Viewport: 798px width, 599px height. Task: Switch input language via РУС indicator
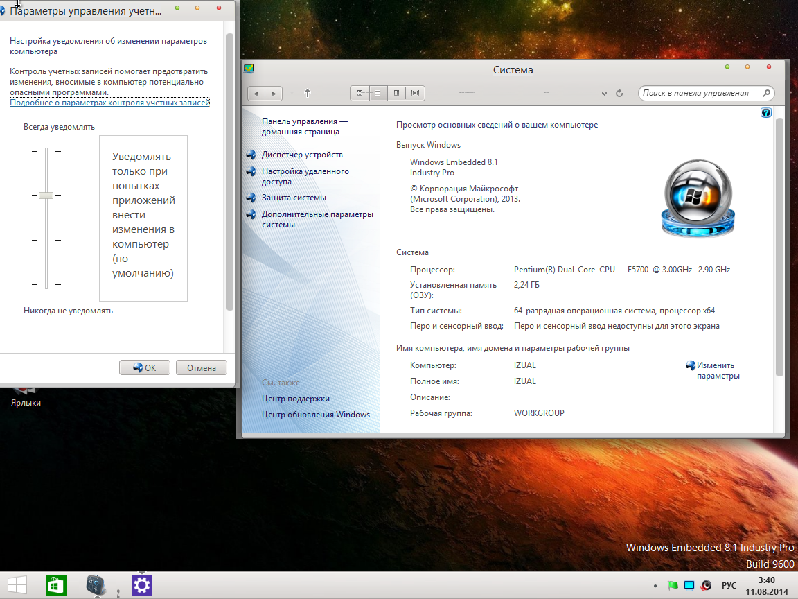tap(729, 586)
